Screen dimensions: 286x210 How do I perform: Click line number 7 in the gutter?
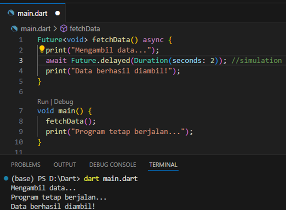21,111
